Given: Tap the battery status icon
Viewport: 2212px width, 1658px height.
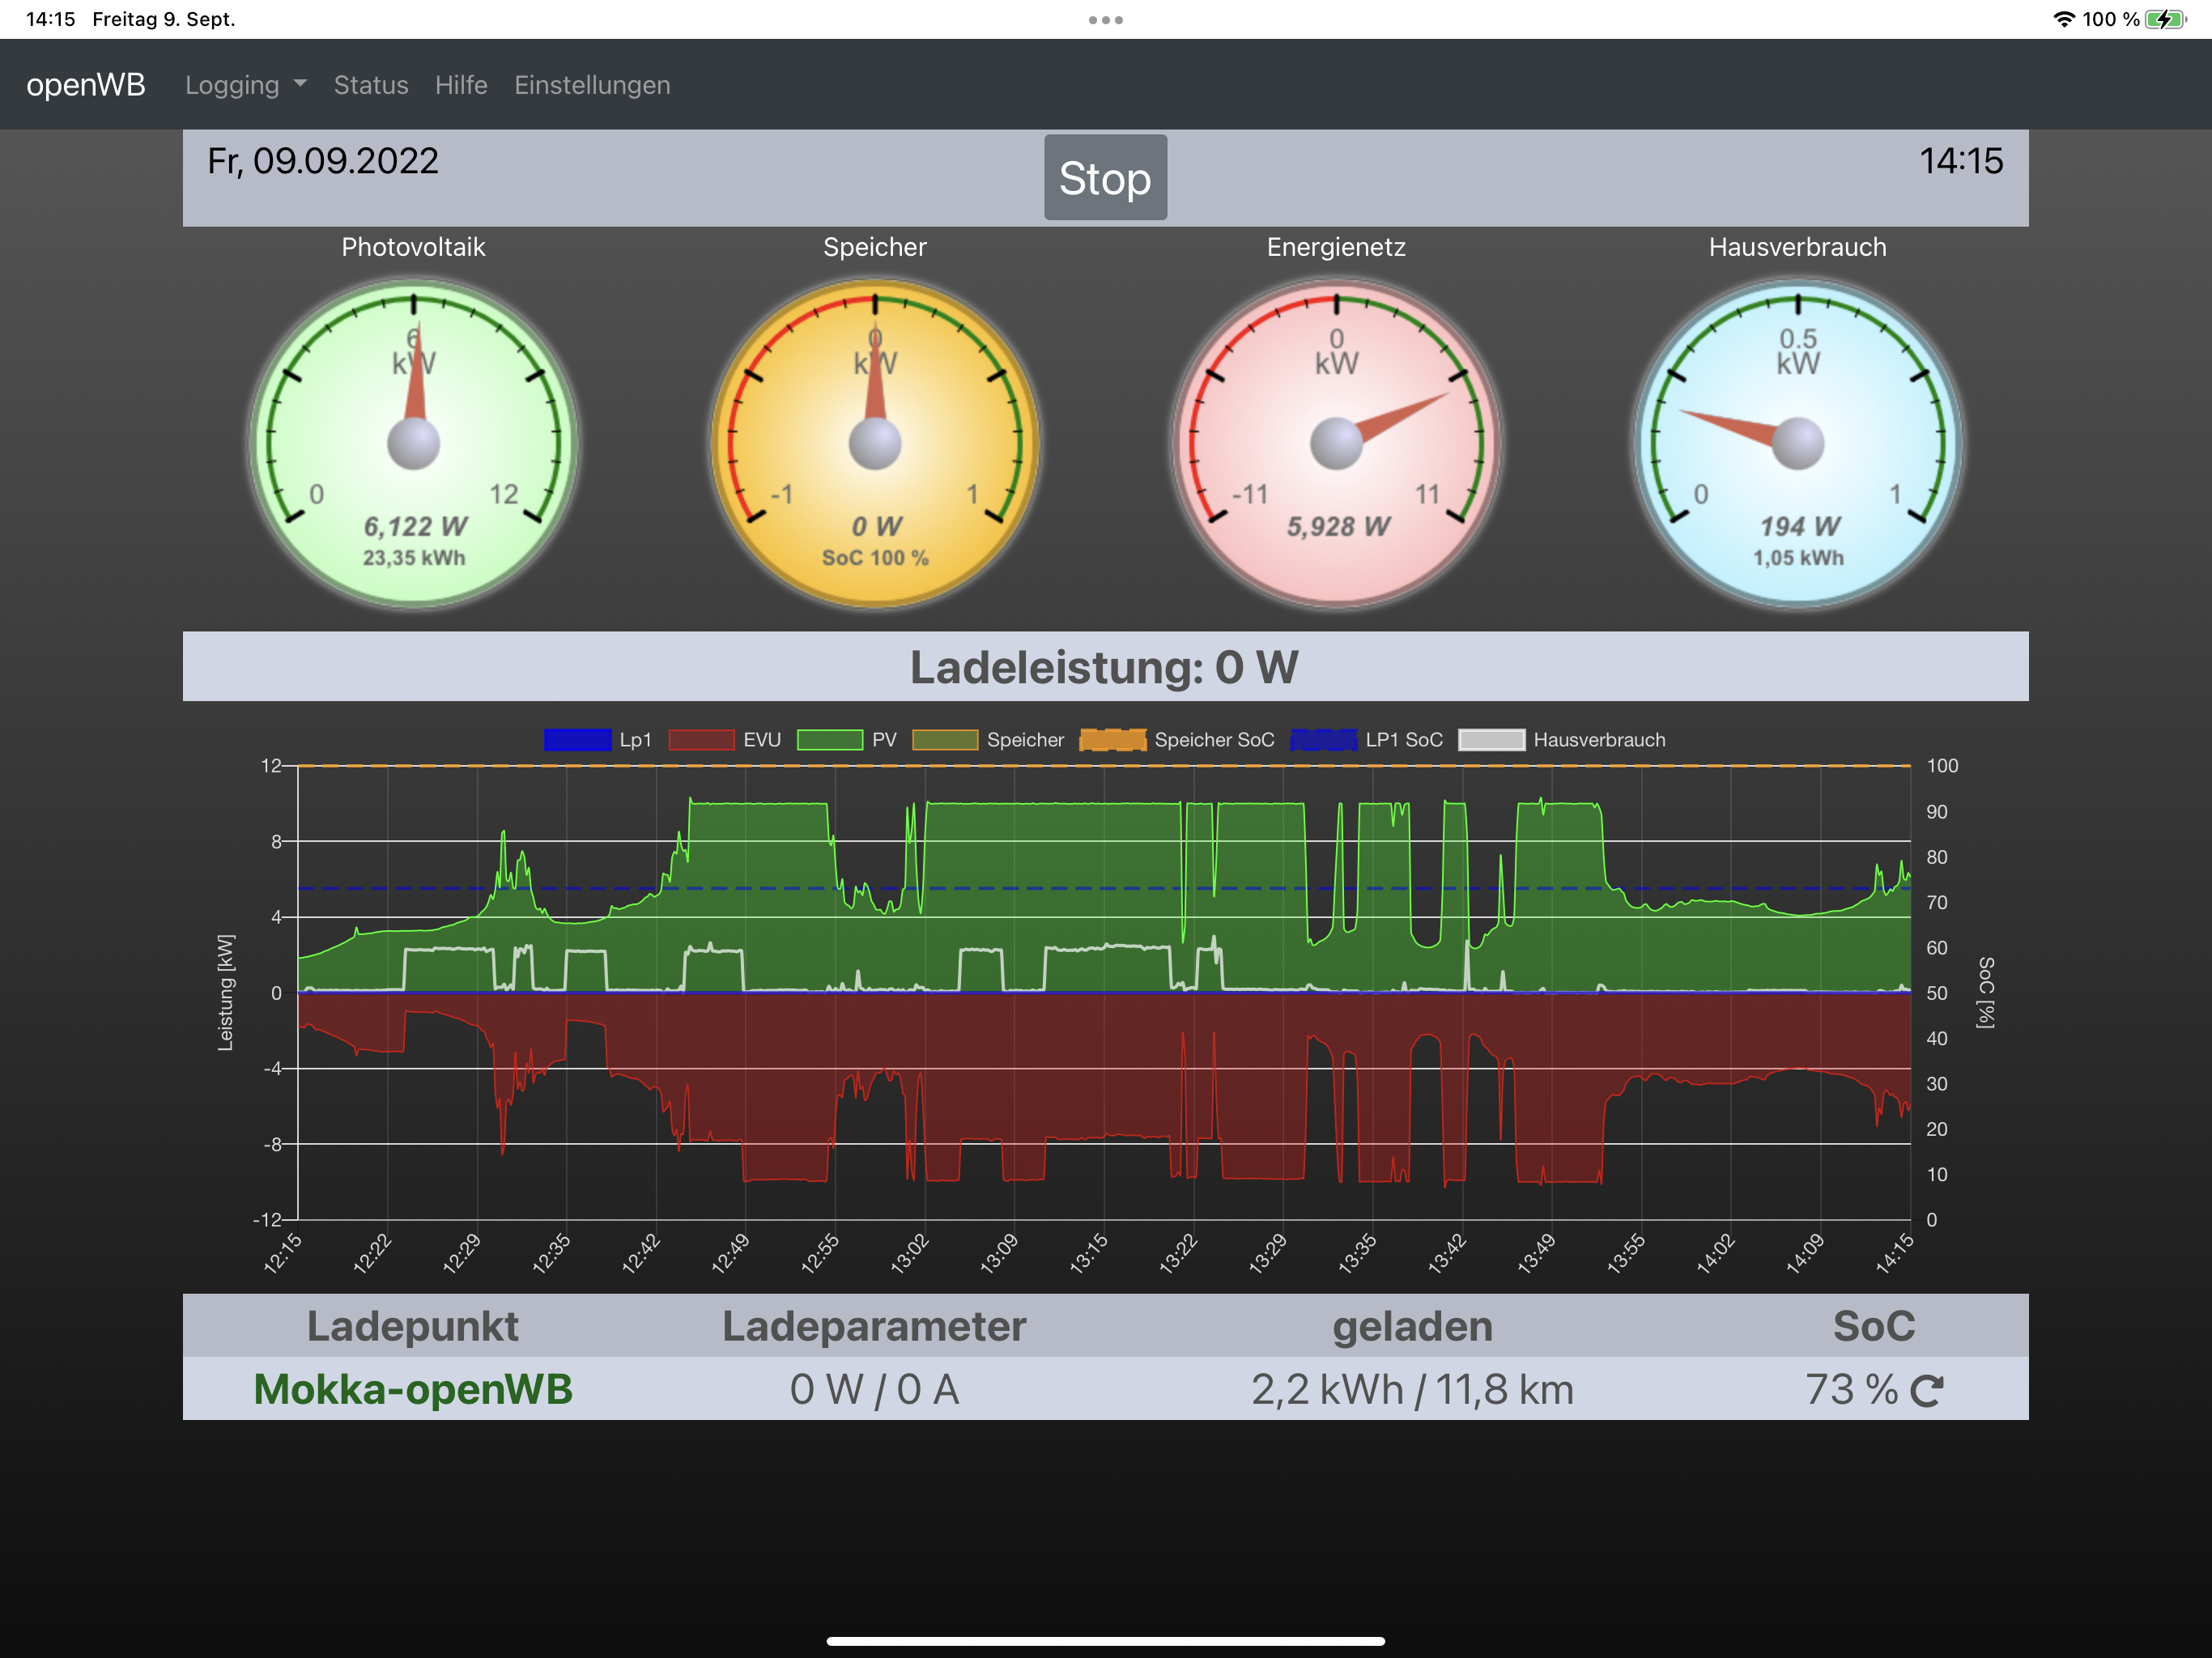Looking at the screenshot, I should [2165, 19].
